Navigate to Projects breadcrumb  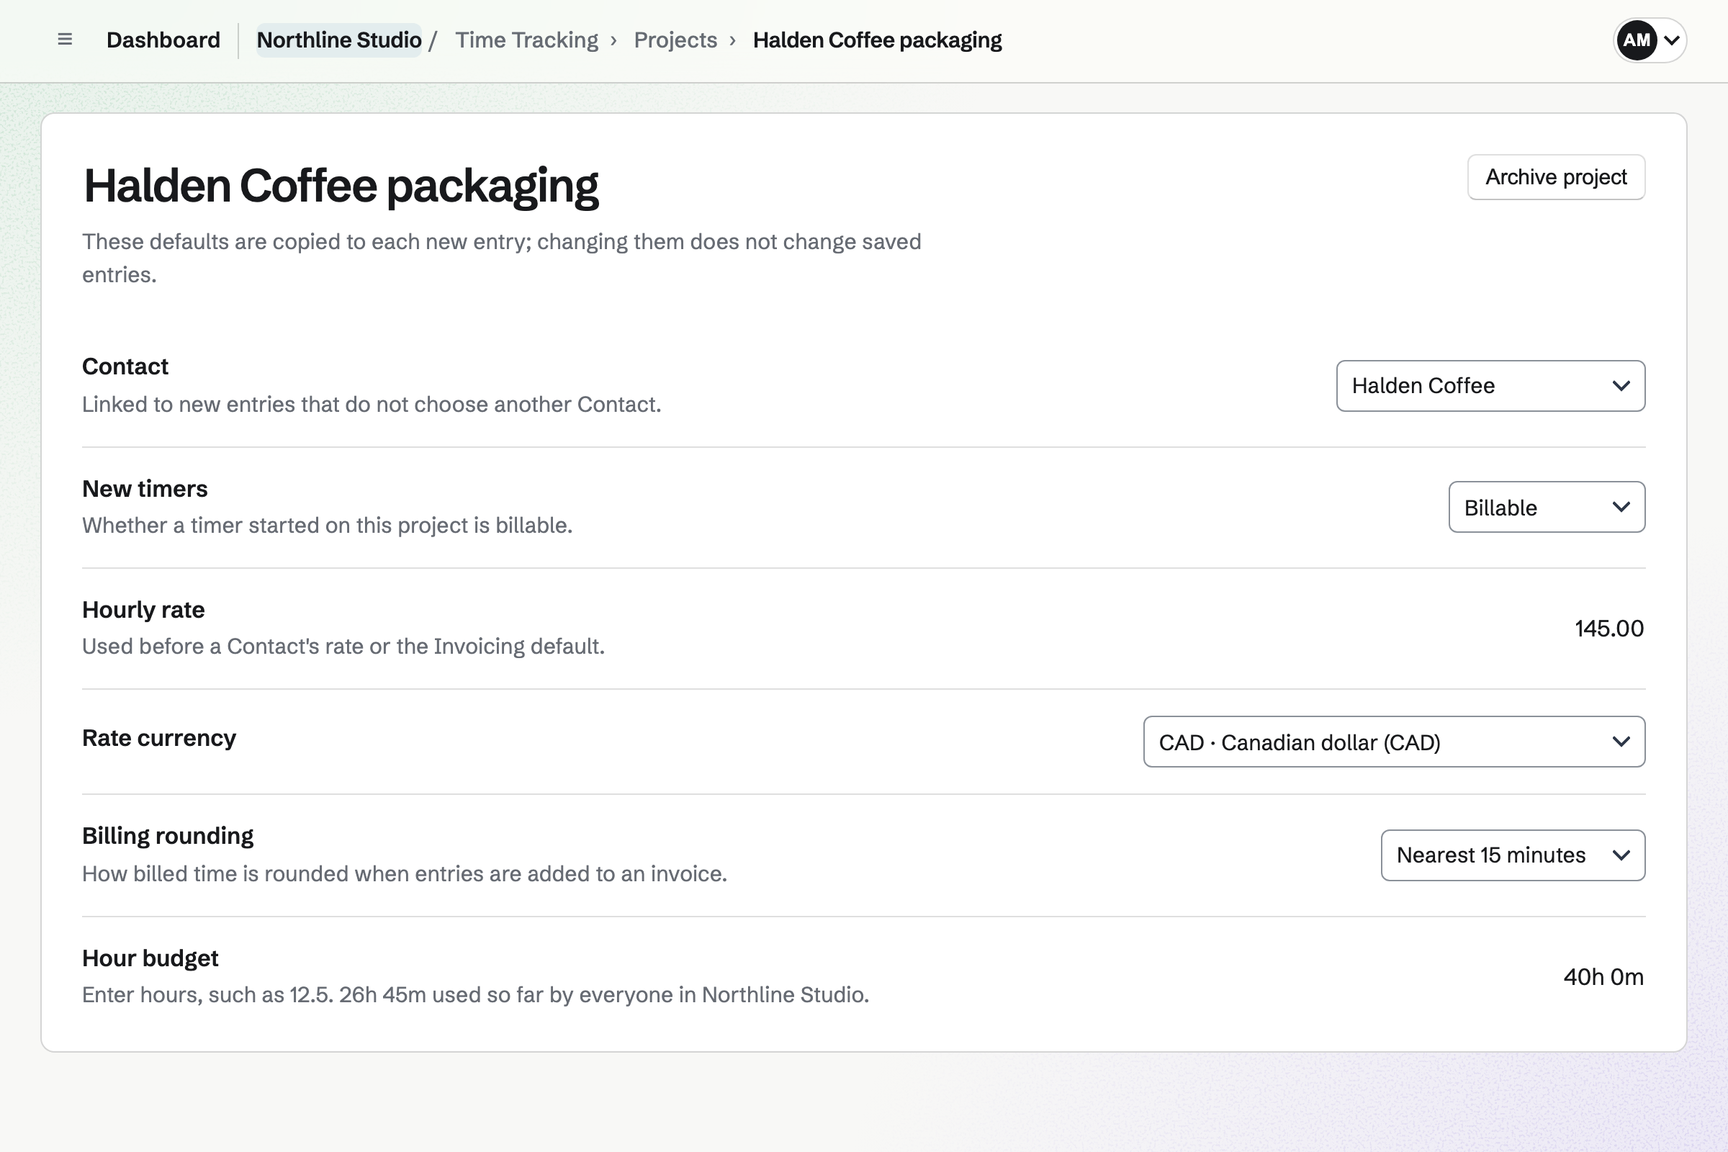[675, 40]
